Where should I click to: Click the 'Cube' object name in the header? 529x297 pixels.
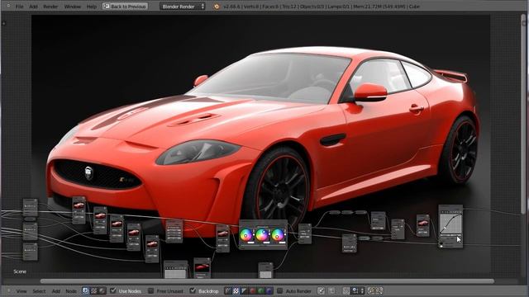tap(414, 7)
